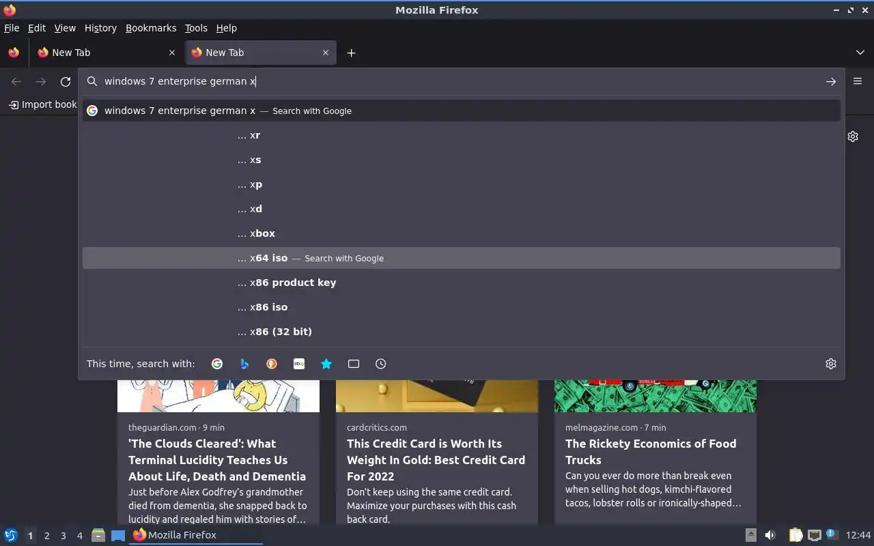Image resolution: width=874 pixels, height=546 pixels.
Task: Open the Bookmarks menu
Action: click(151, 28)
